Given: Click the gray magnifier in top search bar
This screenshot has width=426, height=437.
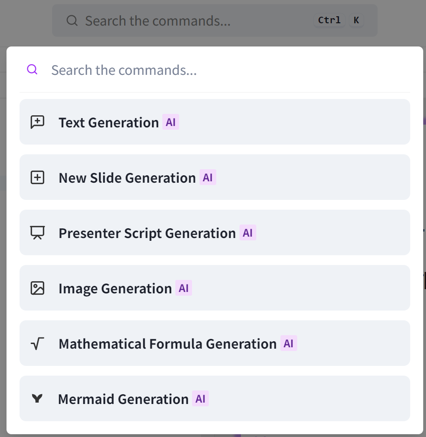Looking at the screenshot, I should 72,20.
